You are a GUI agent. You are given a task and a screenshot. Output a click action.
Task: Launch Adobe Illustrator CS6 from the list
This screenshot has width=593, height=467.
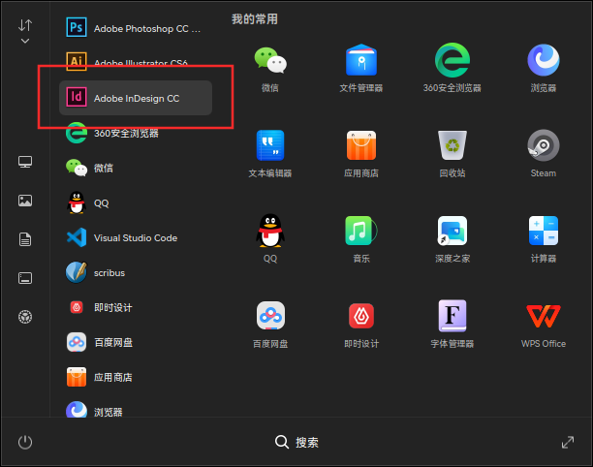(x=136, y=62)
